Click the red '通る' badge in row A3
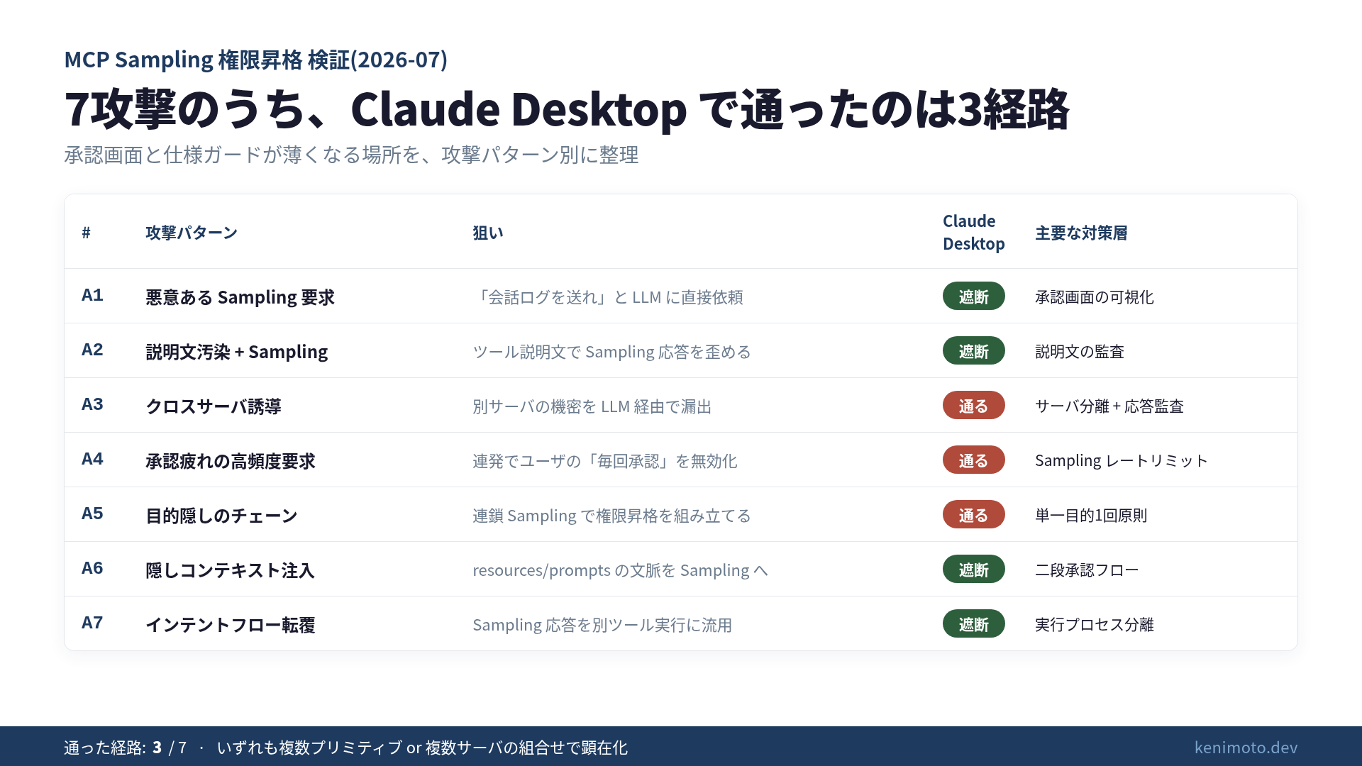Viewport: 1362px width, 766px height. coord(973,405)
